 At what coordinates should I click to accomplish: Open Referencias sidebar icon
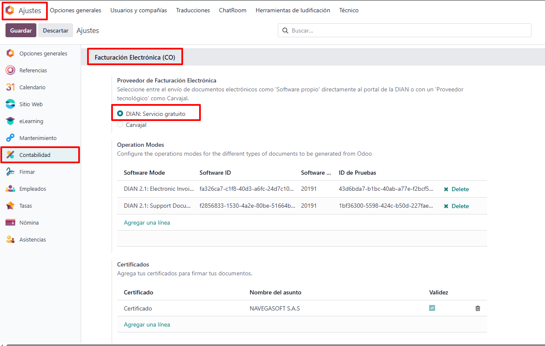(10, 70)
